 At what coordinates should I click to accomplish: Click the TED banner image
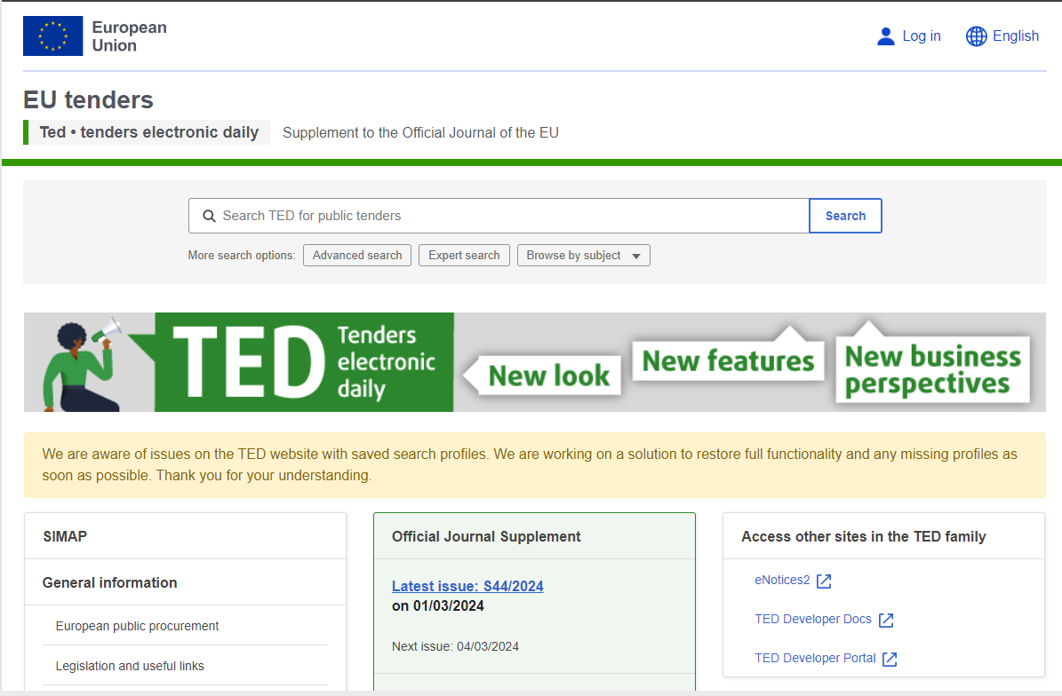pos(533,362)
